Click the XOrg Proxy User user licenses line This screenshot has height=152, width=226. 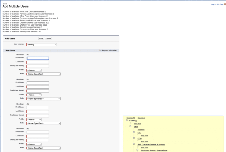pyautogui.click(x=25, y=16)
